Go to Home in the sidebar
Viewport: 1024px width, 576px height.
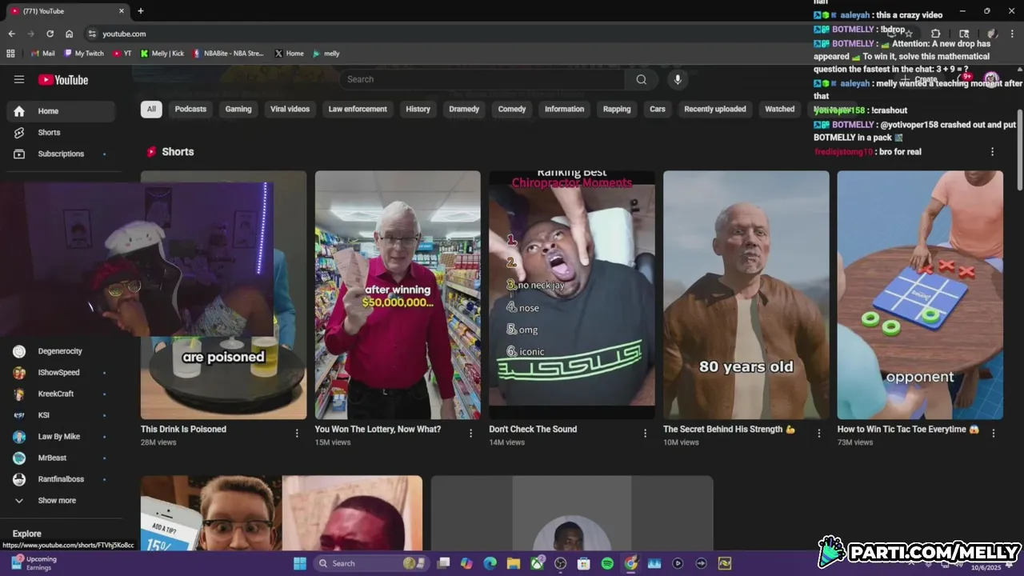point(60,111)
